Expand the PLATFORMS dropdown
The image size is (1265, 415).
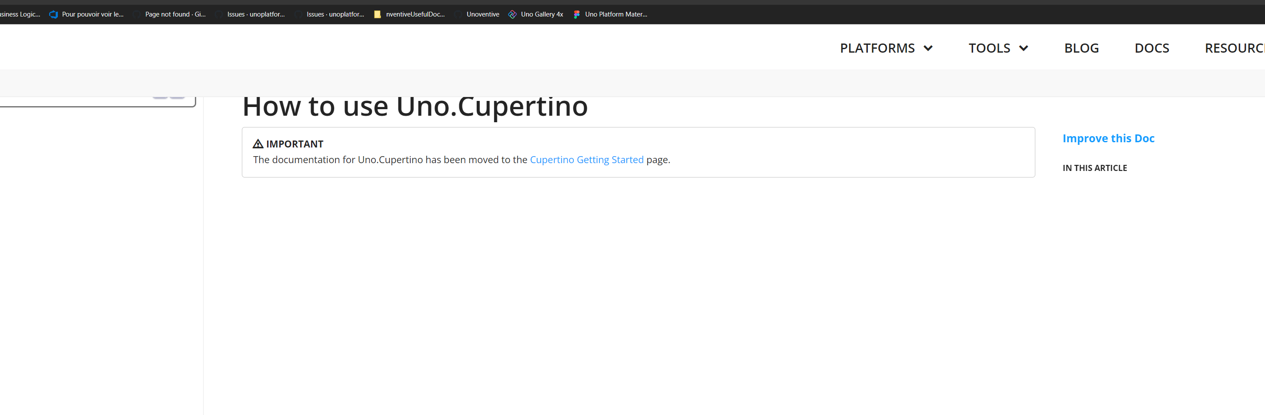tap(885, 48)
